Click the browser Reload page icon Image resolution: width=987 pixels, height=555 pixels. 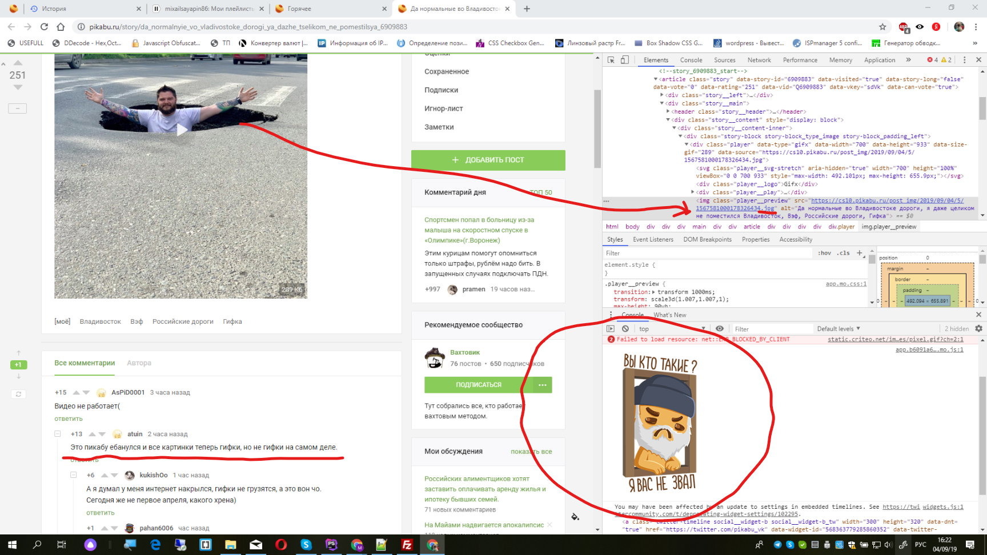[44, 27]
